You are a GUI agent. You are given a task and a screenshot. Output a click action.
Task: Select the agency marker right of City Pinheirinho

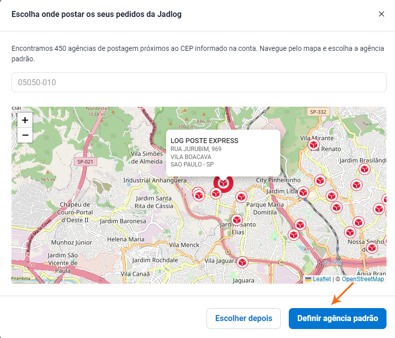click(x=320, y=180)
